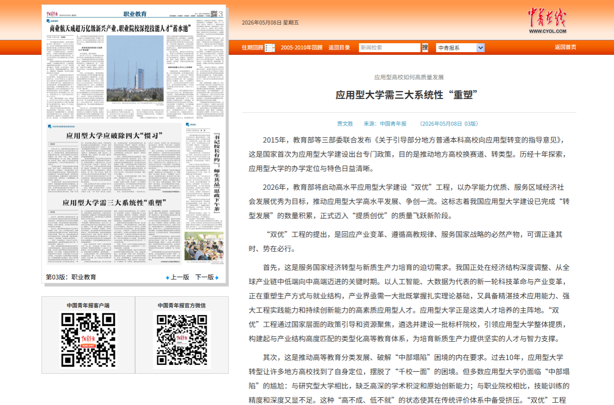Click the group photo at the preview's lower right

[204, 246]
